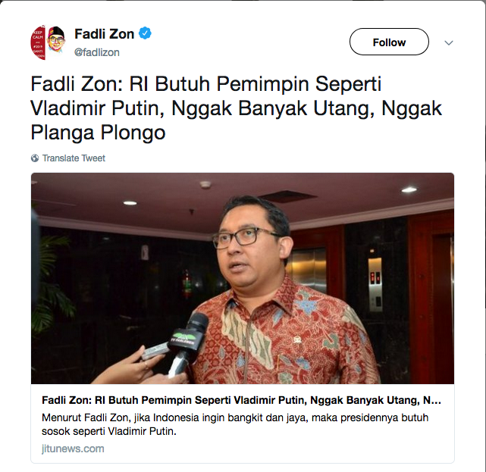Click the globe icon beside Translate Tweet

(x=35, y=158)
